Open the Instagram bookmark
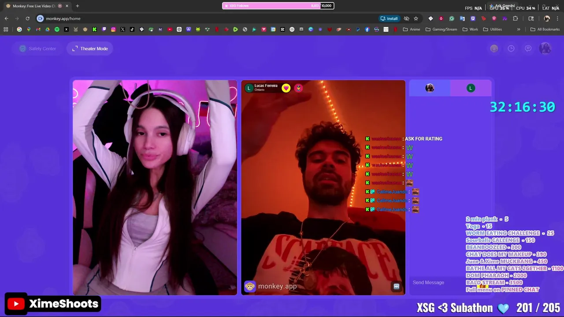The height and width of the screenshot is (317, 564). 113,29
